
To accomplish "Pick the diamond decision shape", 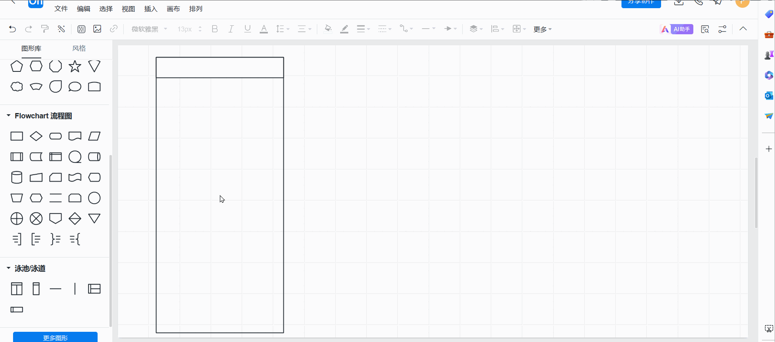I will coord(36,136).
